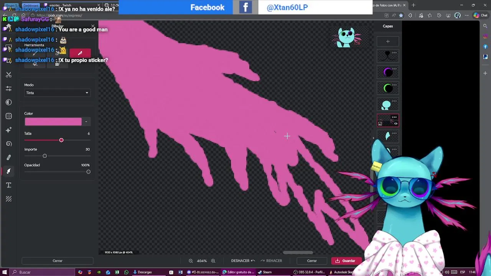Click the Windows Start button
The image size is (491, 276).
[4, 272]
